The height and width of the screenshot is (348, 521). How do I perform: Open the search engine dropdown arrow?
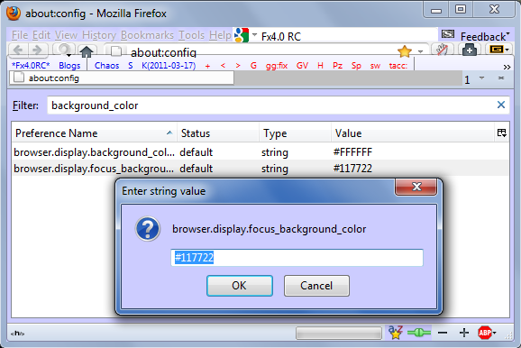pos(254,34)
